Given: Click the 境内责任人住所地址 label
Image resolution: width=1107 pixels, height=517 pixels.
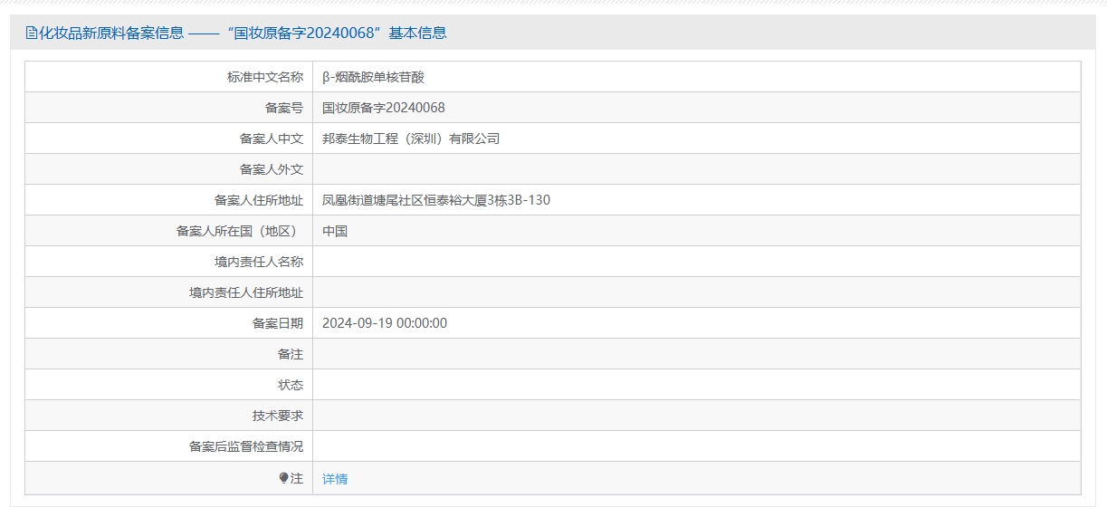Looking at the screenshot, I should click(x=246, y=292).
